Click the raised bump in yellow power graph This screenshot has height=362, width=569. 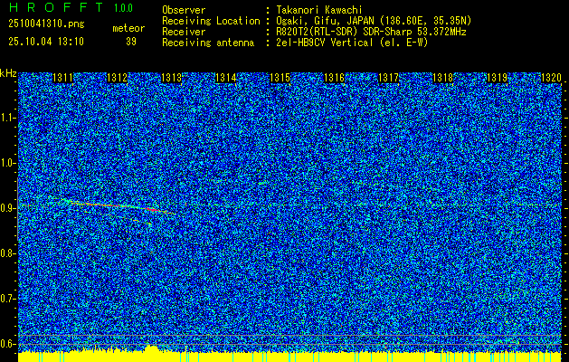152,348
